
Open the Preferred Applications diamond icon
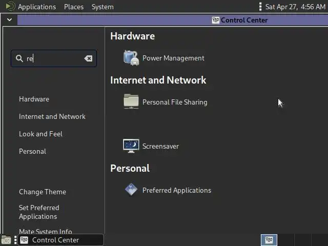(131, 190)
